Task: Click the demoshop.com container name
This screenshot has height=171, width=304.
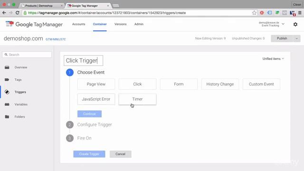Action: 23,38
